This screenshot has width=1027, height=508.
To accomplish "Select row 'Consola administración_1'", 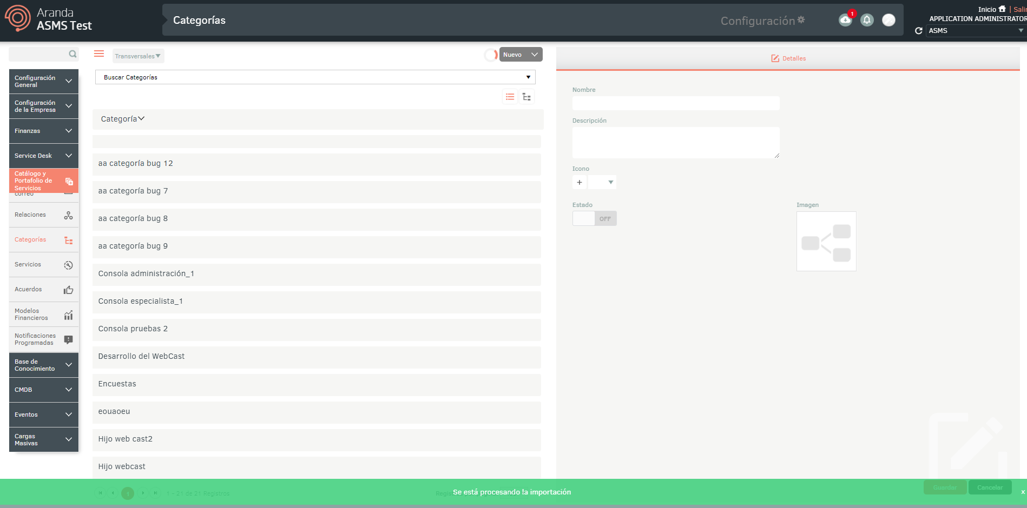I will (317, 274).
